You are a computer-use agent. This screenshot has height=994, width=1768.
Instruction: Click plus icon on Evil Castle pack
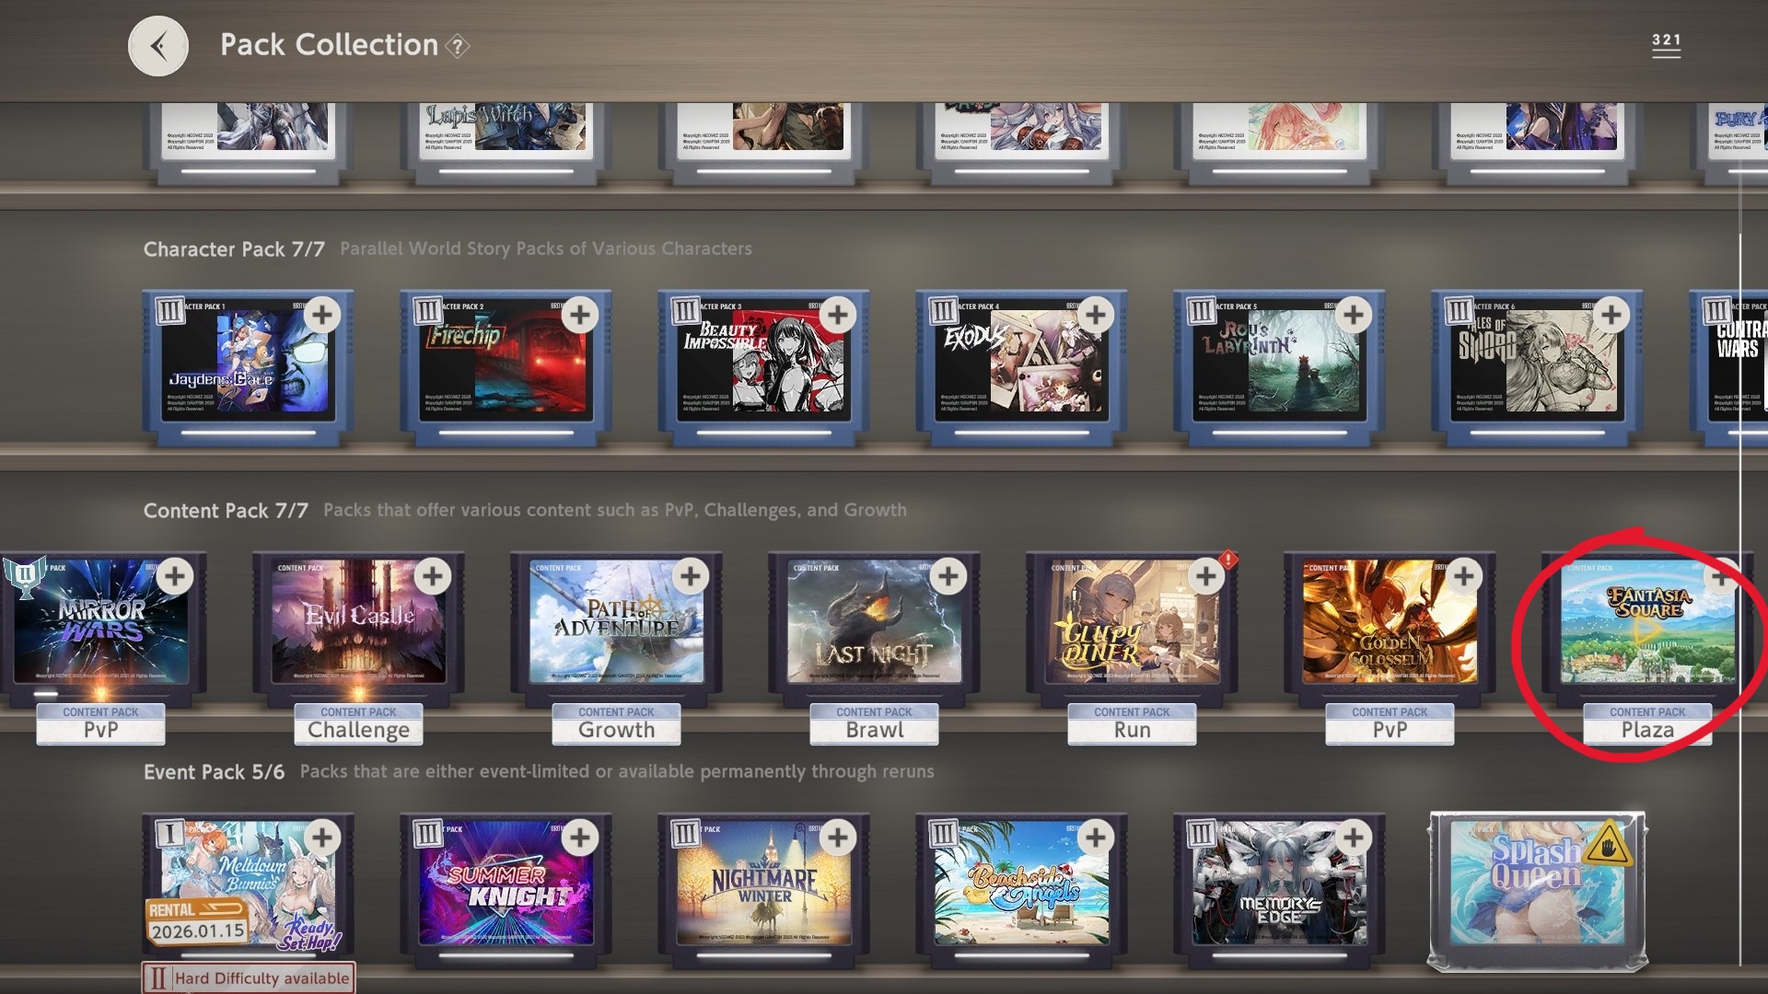coord(432,576)
